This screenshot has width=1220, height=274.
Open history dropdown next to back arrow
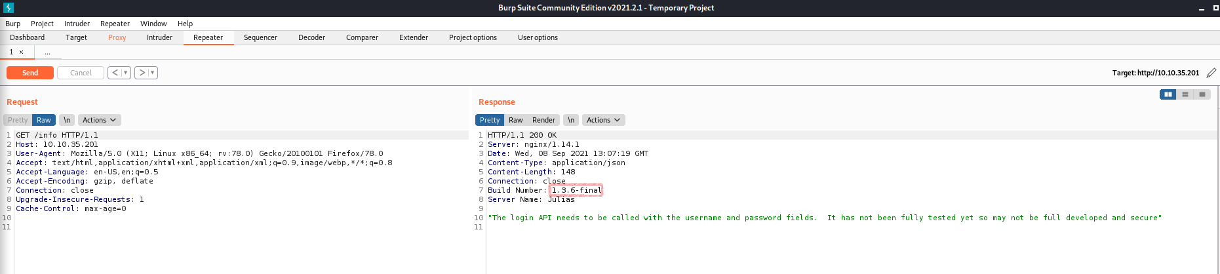point(126,73)
